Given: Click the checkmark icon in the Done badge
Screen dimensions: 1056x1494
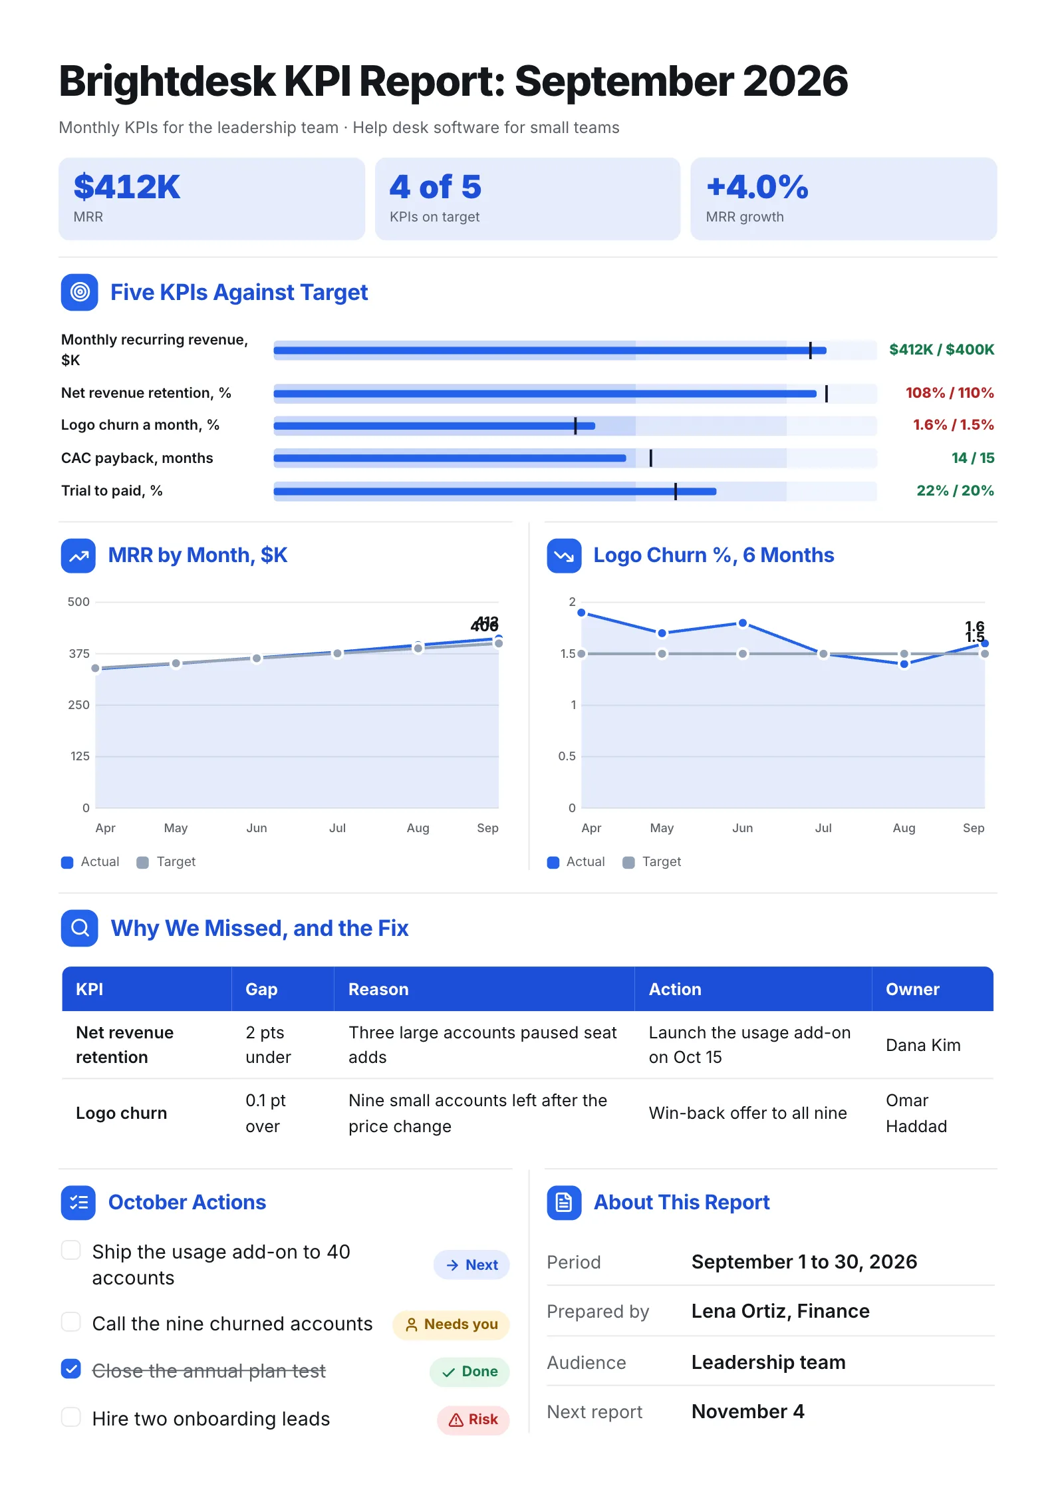Looking at the screenshot, I should [449, 1372].
